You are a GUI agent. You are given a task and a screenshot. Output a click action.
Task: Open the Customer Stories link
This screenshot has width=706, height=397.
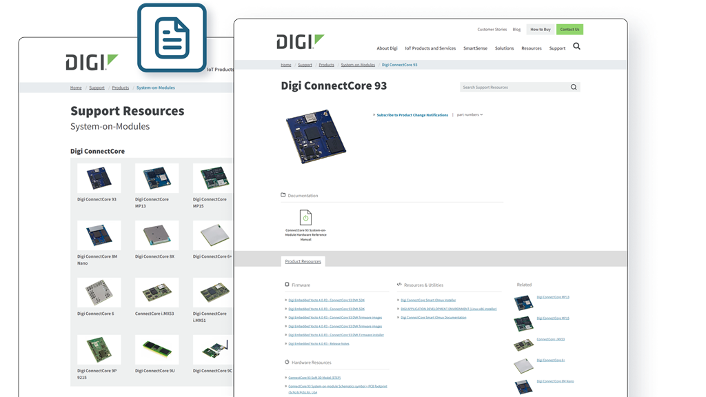492,29
